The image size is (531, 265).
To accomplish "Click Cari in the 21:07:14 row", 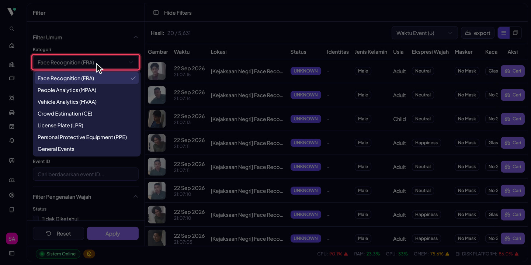I will (x=513, y=95).
